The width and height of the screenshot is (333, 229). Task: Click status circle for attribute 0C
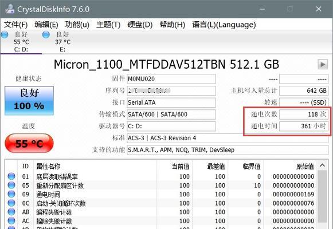(x=11, y=203)
